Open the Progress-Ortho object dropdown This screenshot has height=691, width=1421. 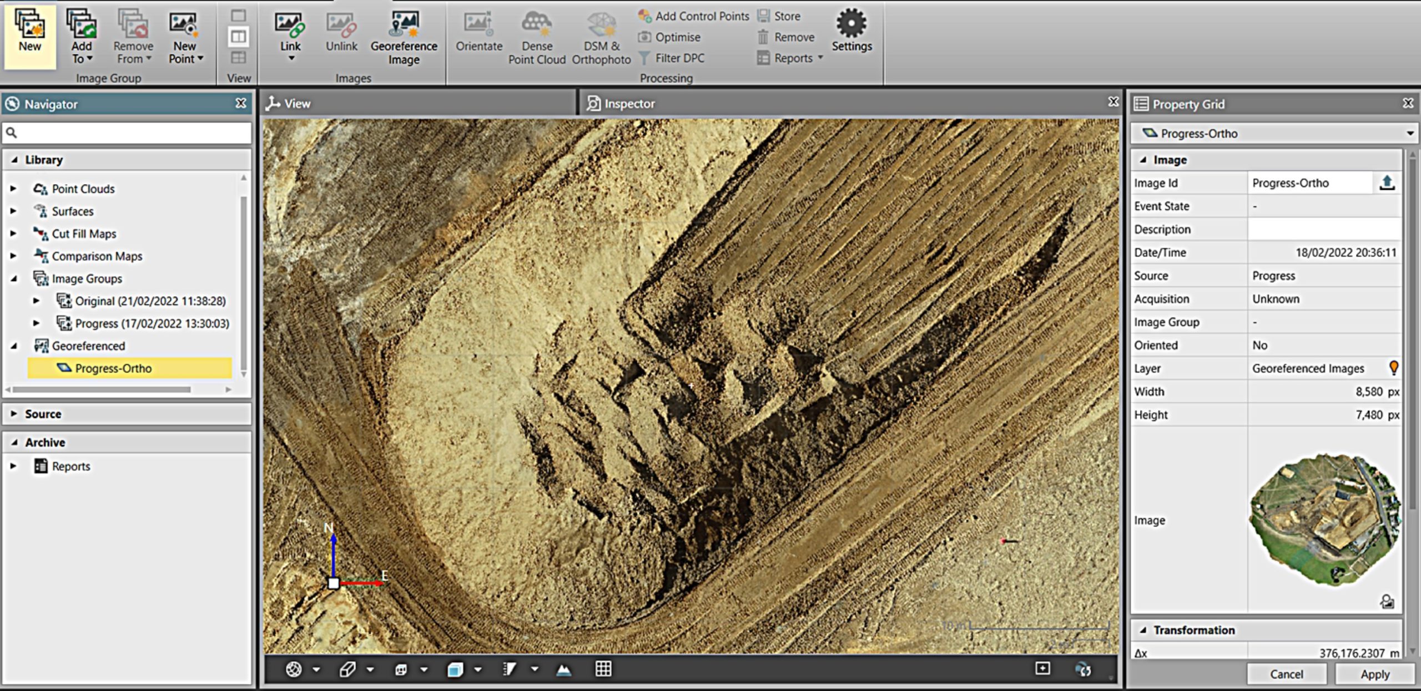(1409, 134)
